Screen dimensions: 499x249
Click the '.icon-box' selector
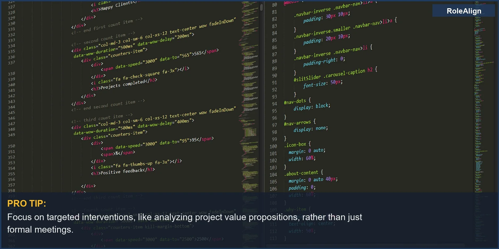pyautogui.click(x=296, y=144)
